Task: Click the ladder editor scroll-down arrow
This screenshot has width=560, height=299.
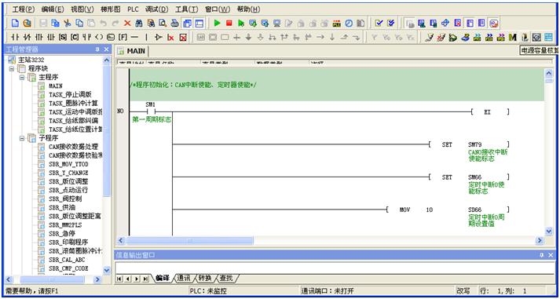Action: click(549, 232)
